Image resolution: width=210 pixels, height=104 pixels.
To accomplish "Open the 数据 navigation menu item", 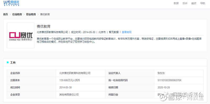I will pyautogui.click(x=176, y=3).
